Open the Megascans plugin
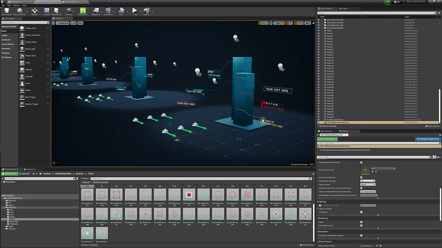 83,11
